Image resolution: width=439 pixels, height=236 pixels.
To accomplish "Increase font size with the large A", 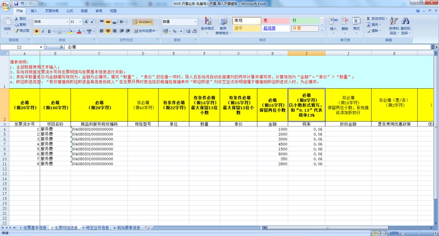I will [86, 21].
